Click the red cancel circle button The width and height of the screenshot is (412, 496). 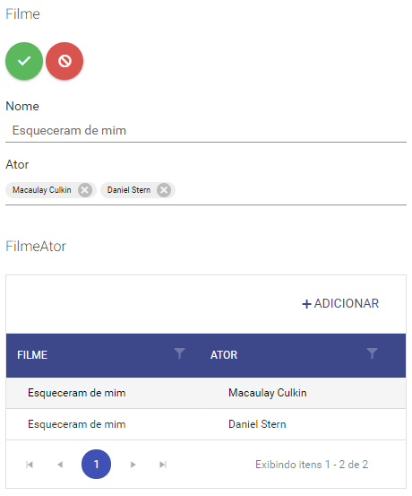(x=64, y=61)
